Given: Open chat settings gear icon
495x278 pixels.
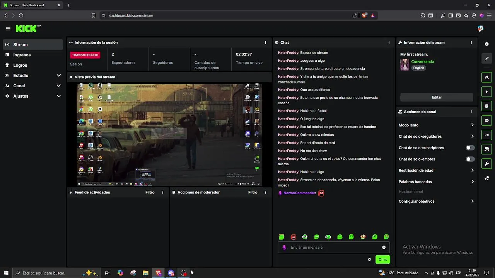Looking at the screenshot, I should click(369, 259).
